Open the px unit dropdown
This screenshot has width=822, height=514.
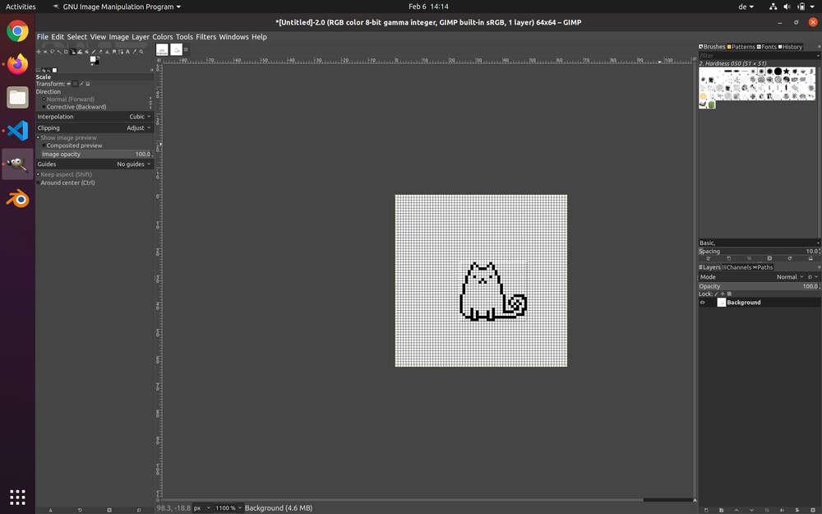click(202, 508)
